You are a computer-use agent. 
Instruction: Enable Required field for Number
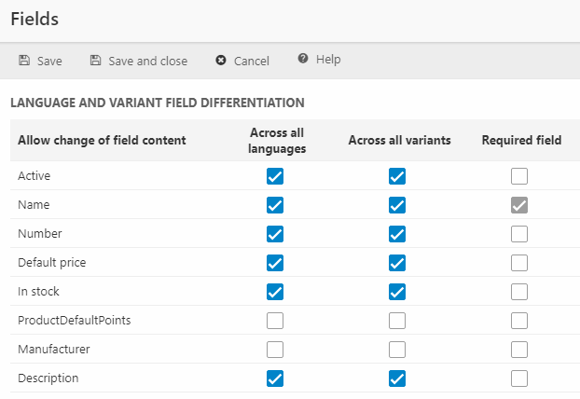click(x=519, y=234)
